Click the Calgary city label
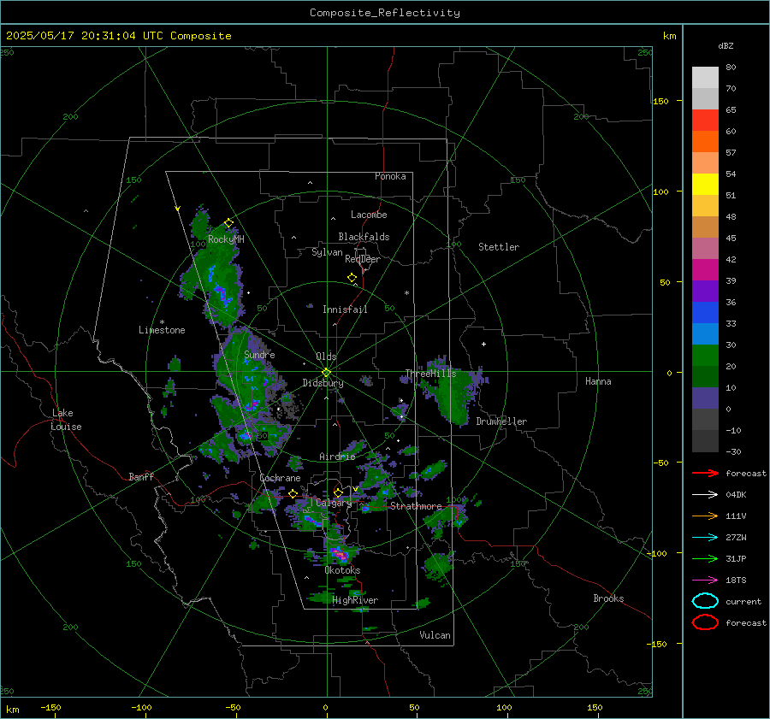Image resolution: width=770 pixels, height=719 pixels. coord(334,503)
